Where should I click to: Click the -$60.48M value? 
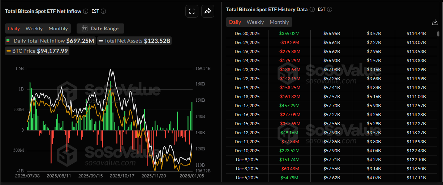(289, 169)
